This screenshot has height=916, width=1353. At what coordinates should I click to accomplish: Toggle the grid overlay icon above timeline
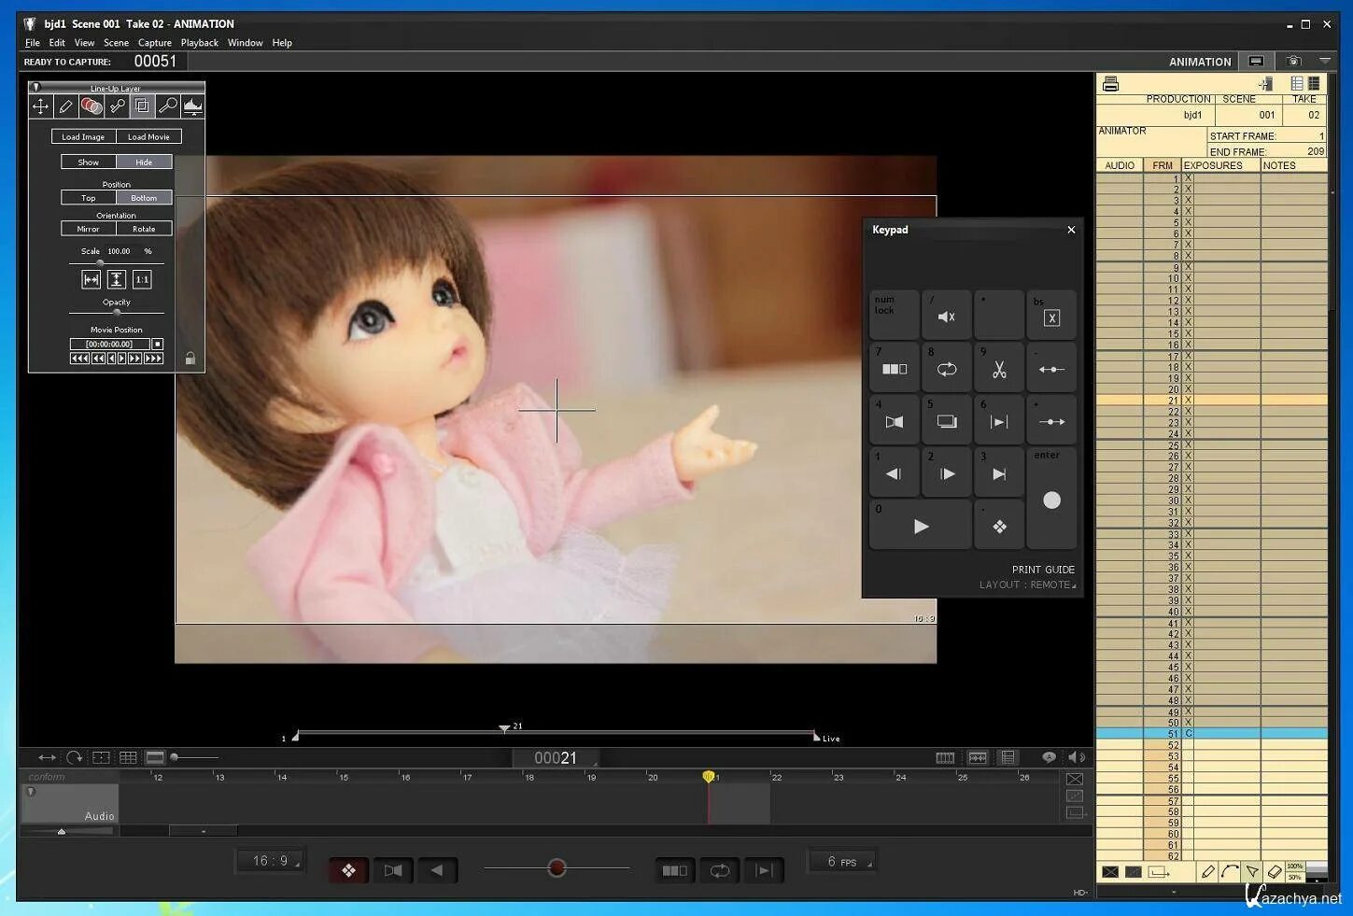128,757
